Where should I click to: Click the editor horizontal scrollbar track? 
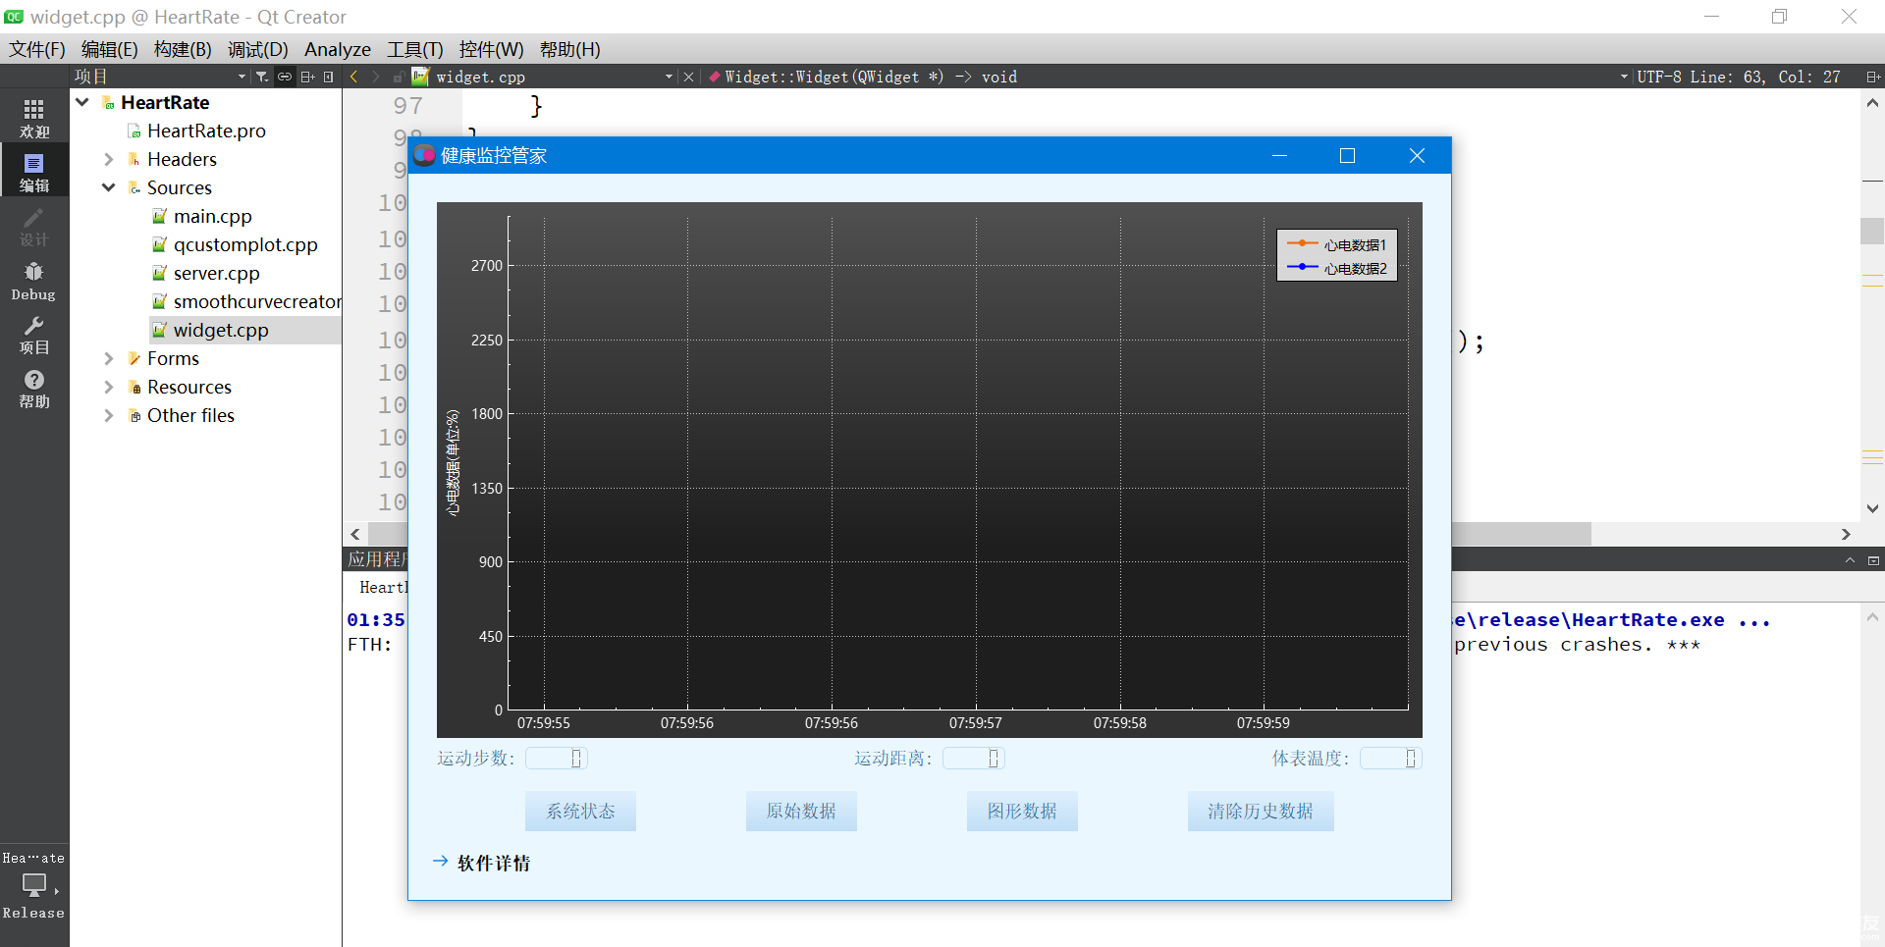point(1716,534)
